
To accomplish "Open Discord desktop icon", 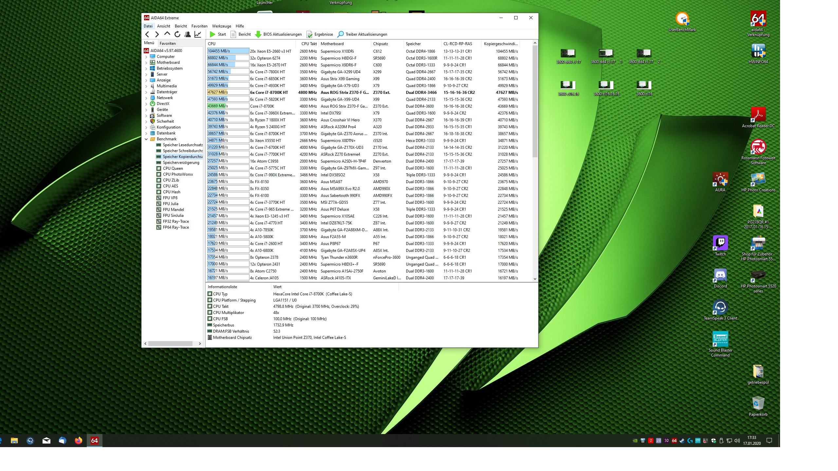I will point(720,278).
